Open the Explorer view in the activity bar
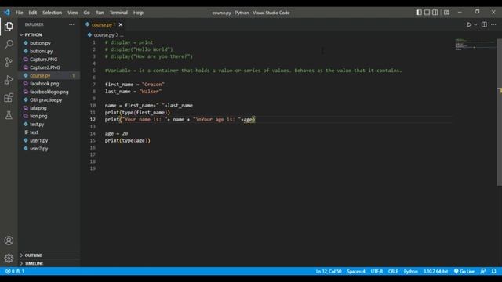The width and height of the screenshot is (502, 282). click(x=9, y=27)
